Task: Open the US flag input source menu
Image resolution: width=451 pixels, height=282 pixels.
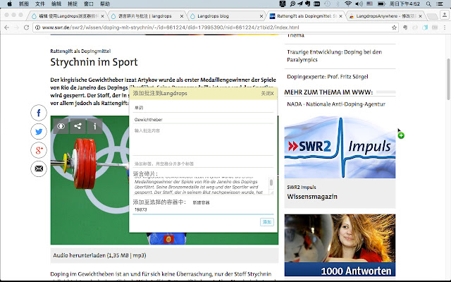Action: click(x=369, y=4)
